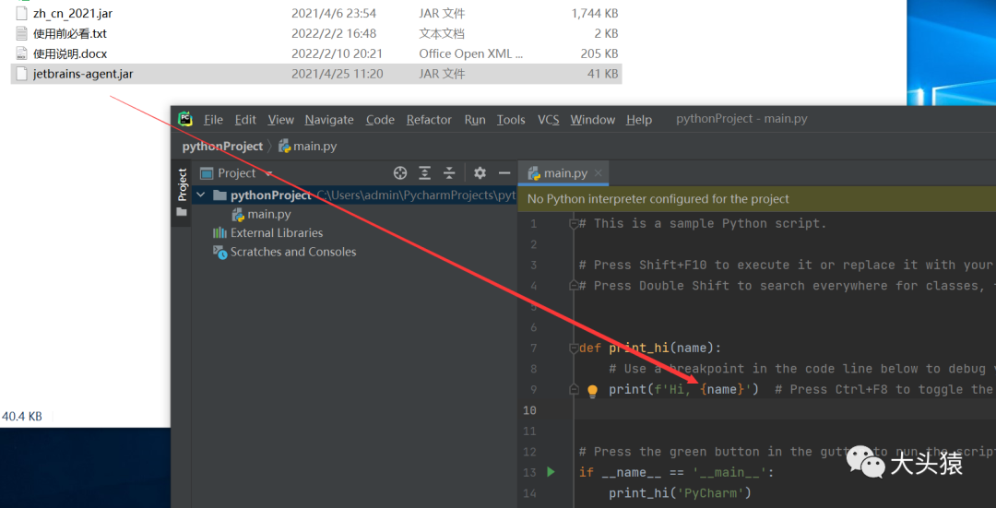Click the green run arrow in the gutter
996x508 pixels.
(551, 472)
